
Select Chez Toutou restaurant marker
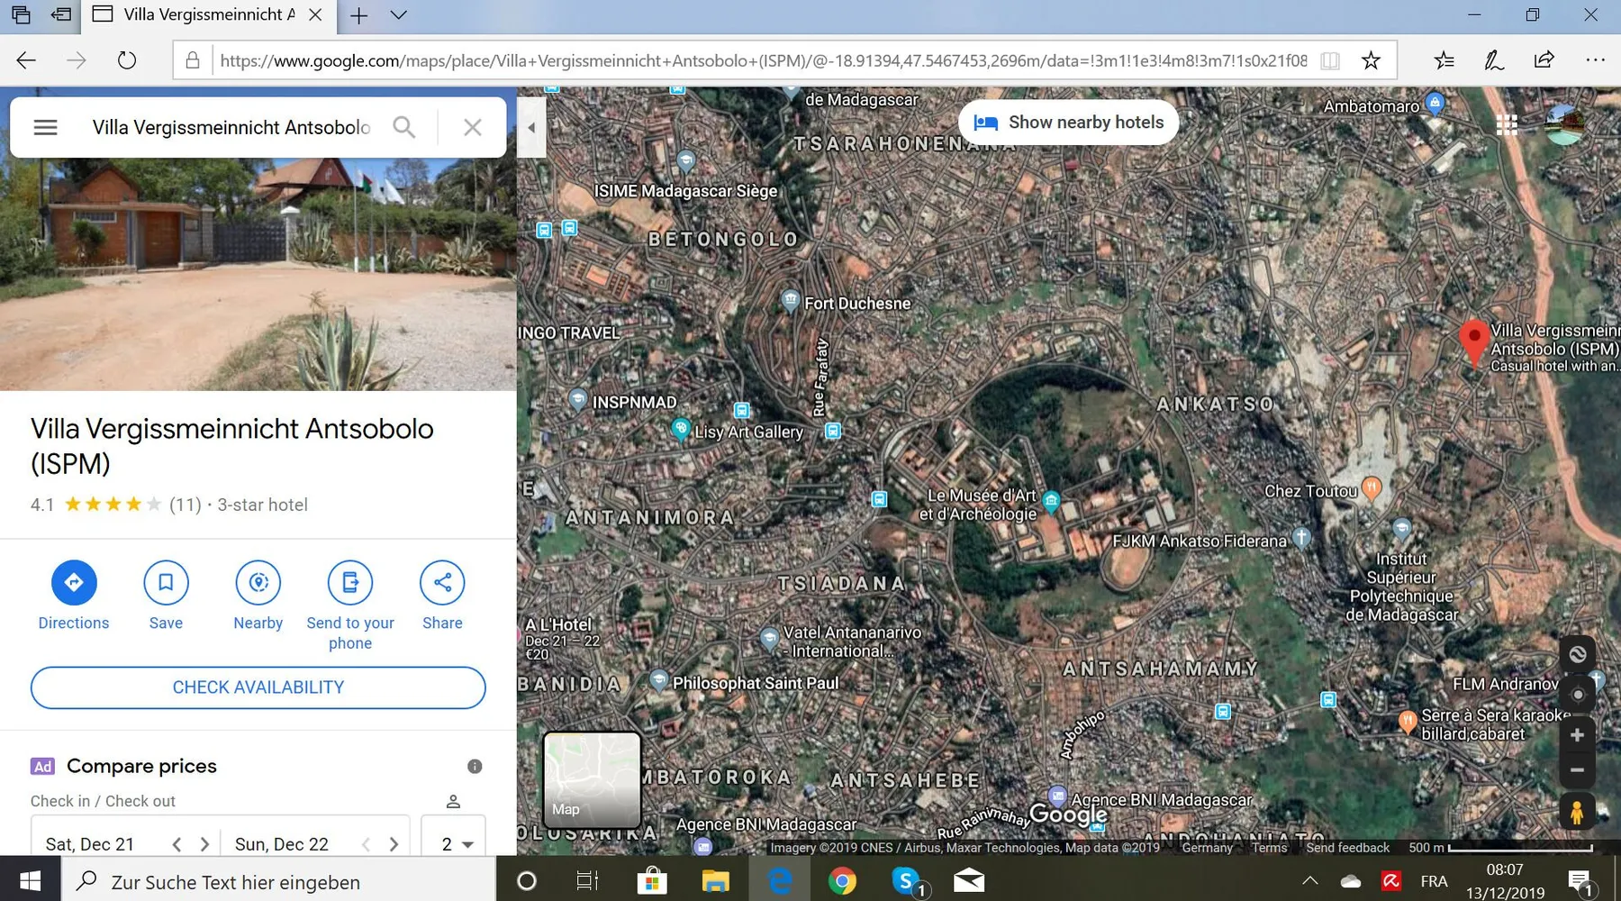tap(1371, 487)
